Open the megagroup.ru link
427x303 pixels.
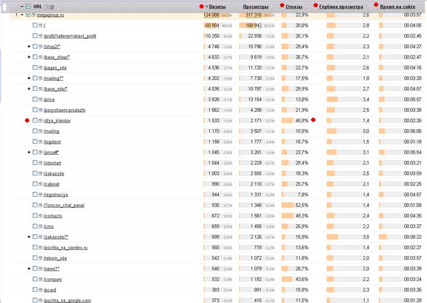click(51, 15)
